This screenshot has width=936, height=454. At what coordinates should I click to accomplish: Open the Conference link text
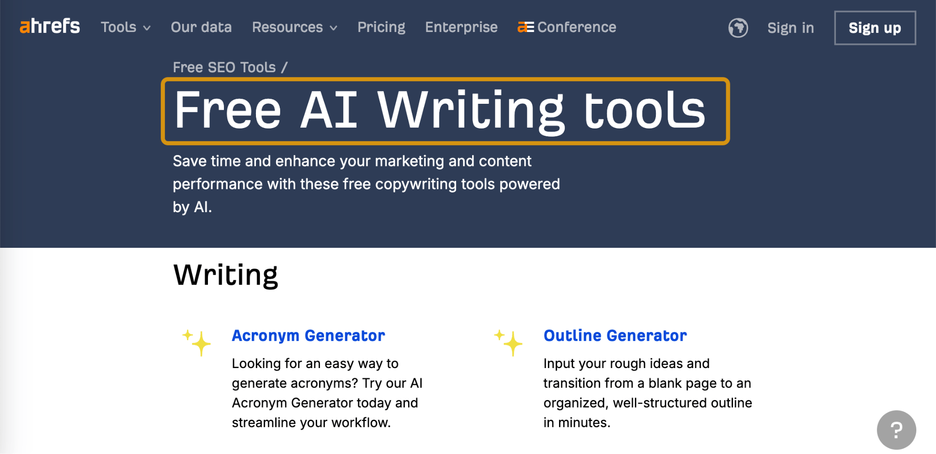click(x=577, y=27)
